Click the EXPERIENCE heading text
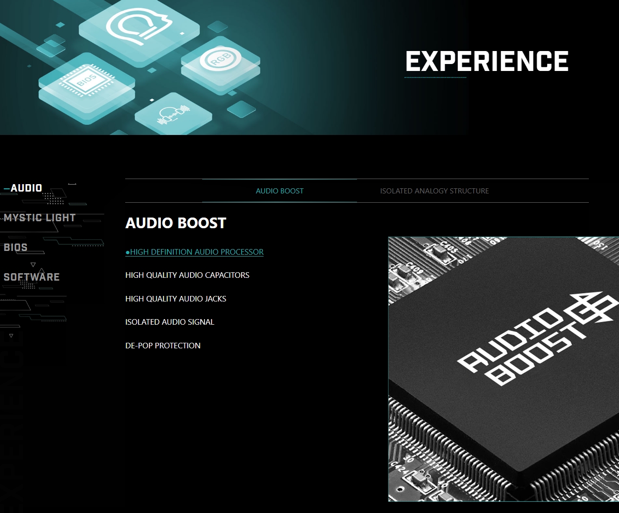Image resolution: width=619 pixels, height=513 pixels. coord(487,61)
